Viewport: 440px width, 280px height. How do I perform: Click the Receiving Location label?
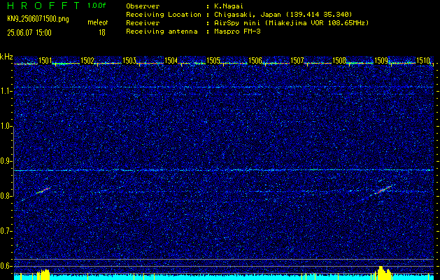[164, 15]
